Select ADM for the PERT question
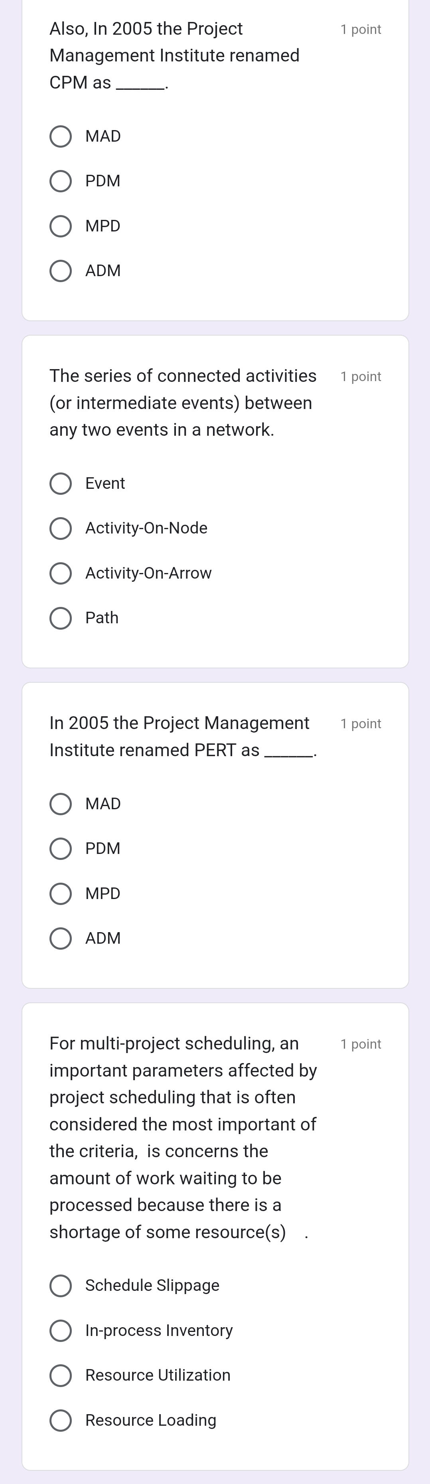The height and width of the screenshot is (1484, 430). click(61, 937)
